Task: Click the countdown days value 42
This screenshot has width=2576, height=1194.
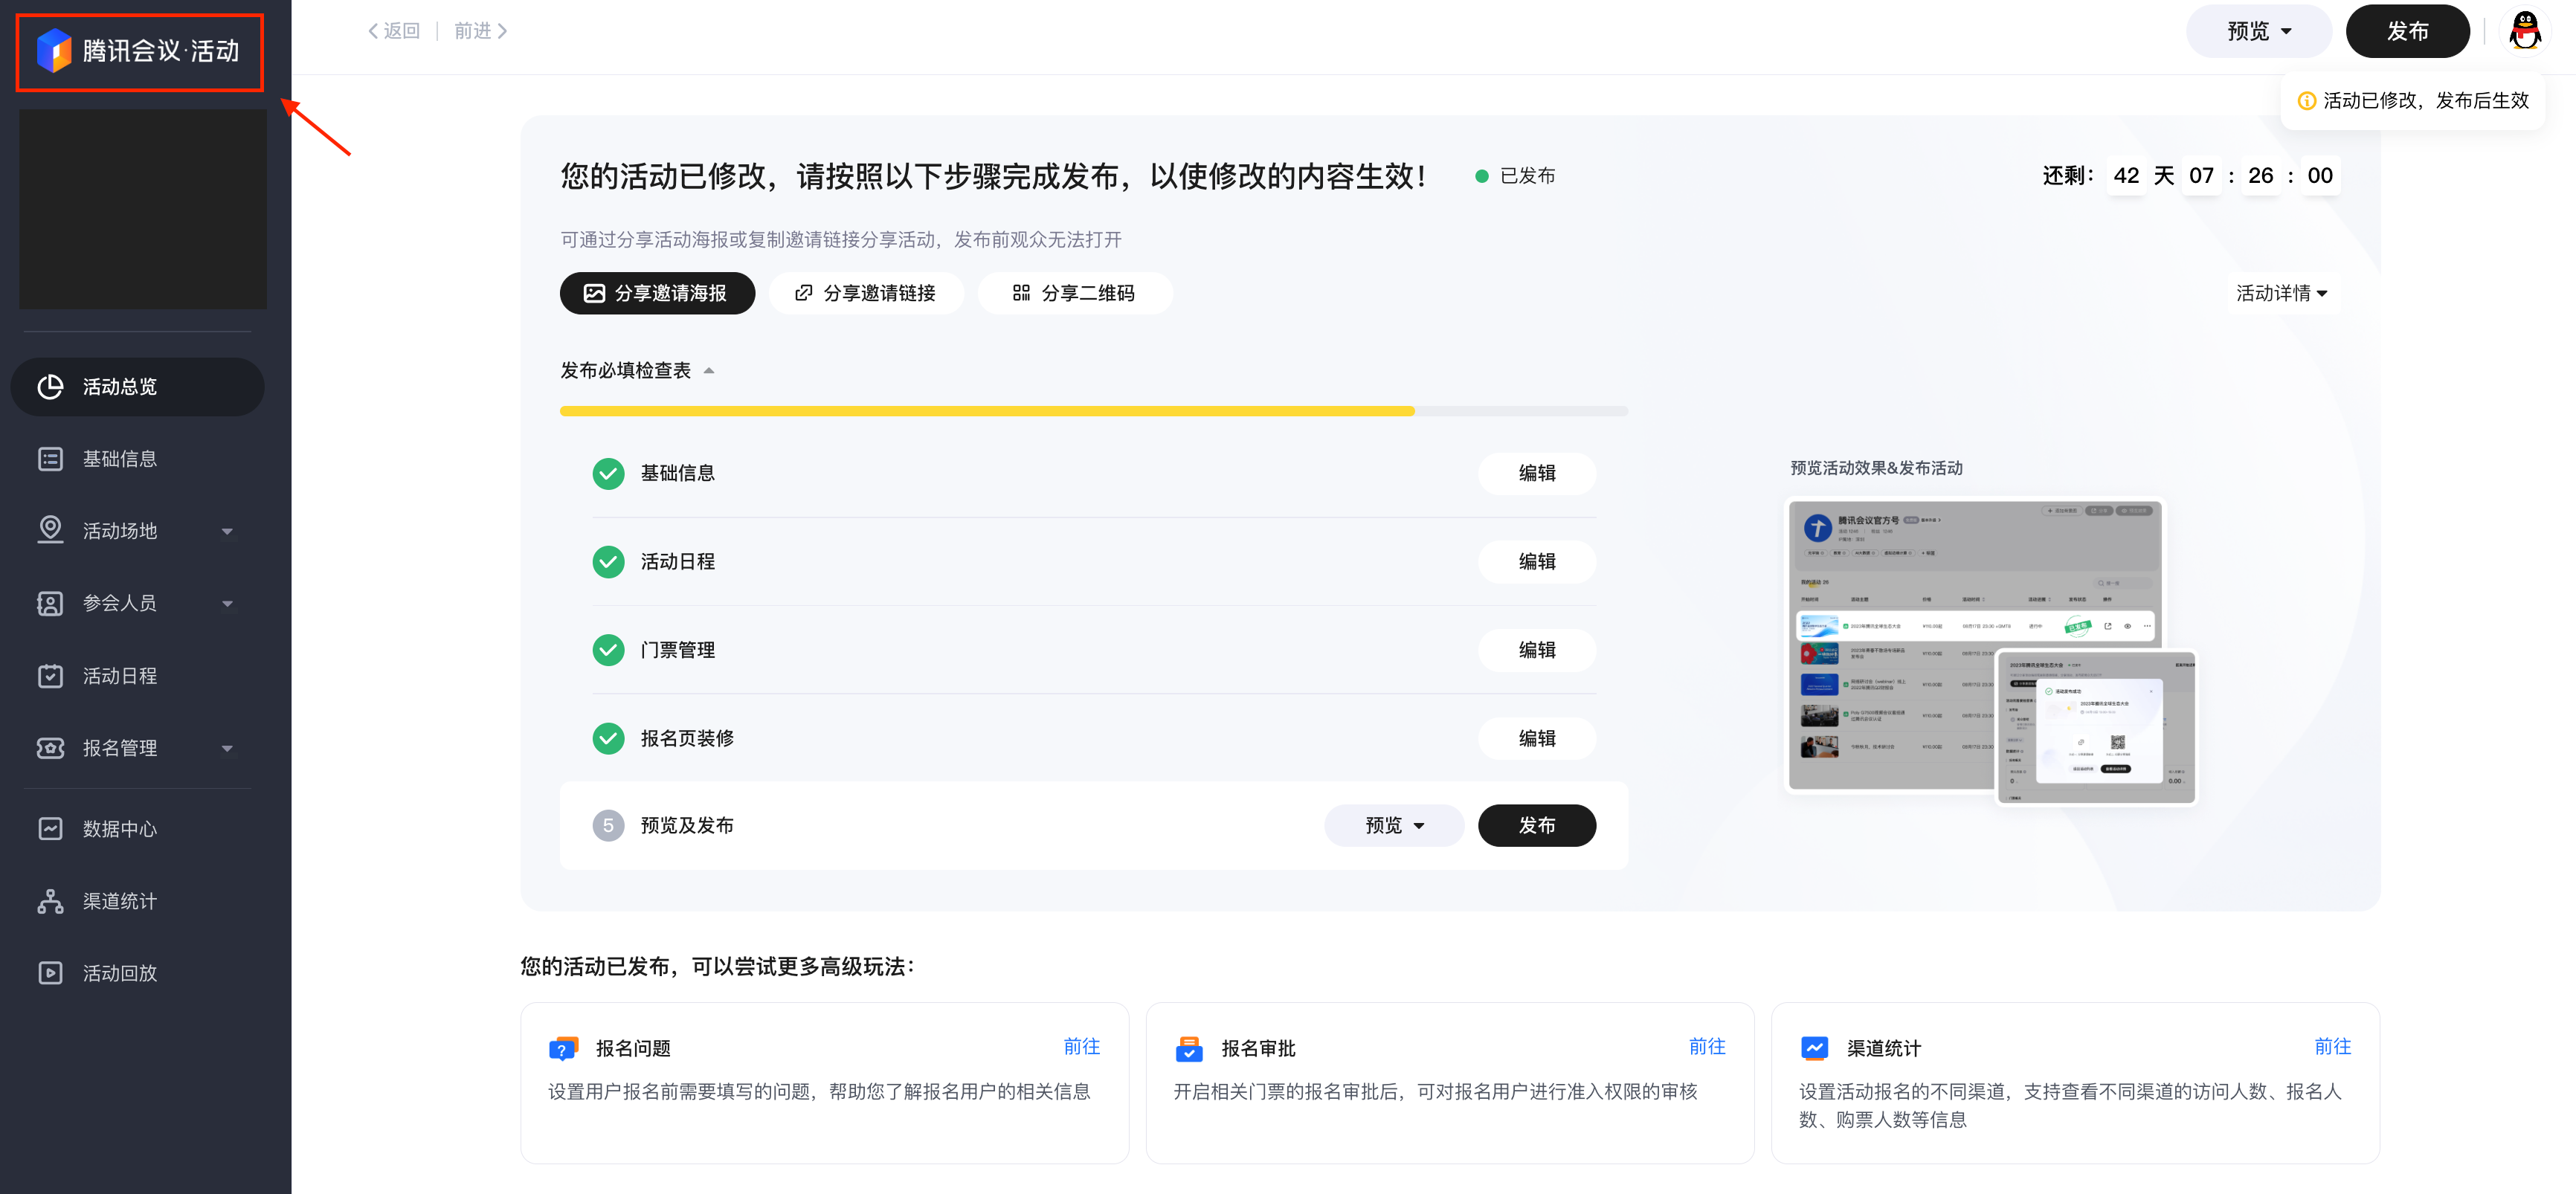Action: click(x=2125, y=176)
